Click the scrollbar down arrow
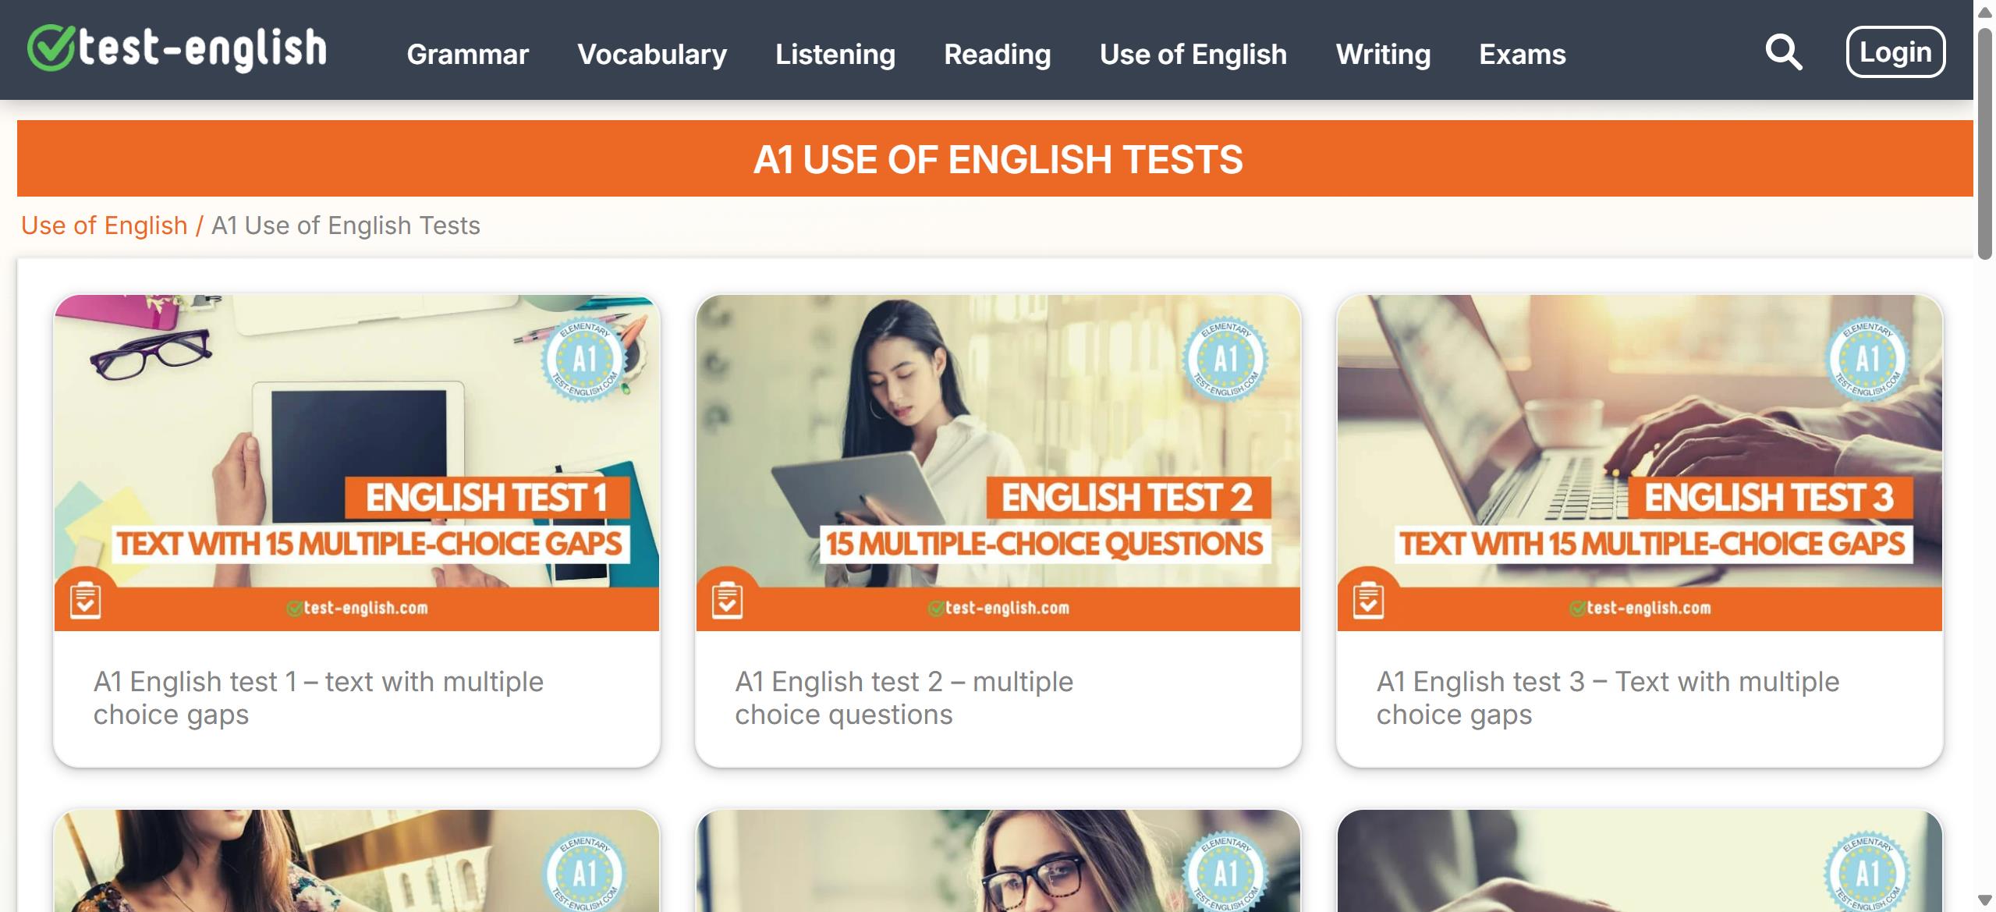 pos(1985,900)
